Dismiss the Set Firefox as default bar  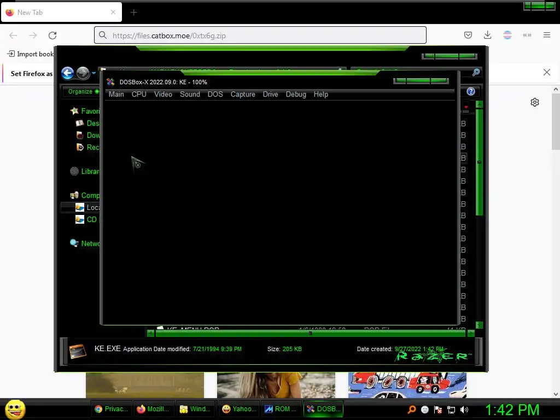coord(546,73)
